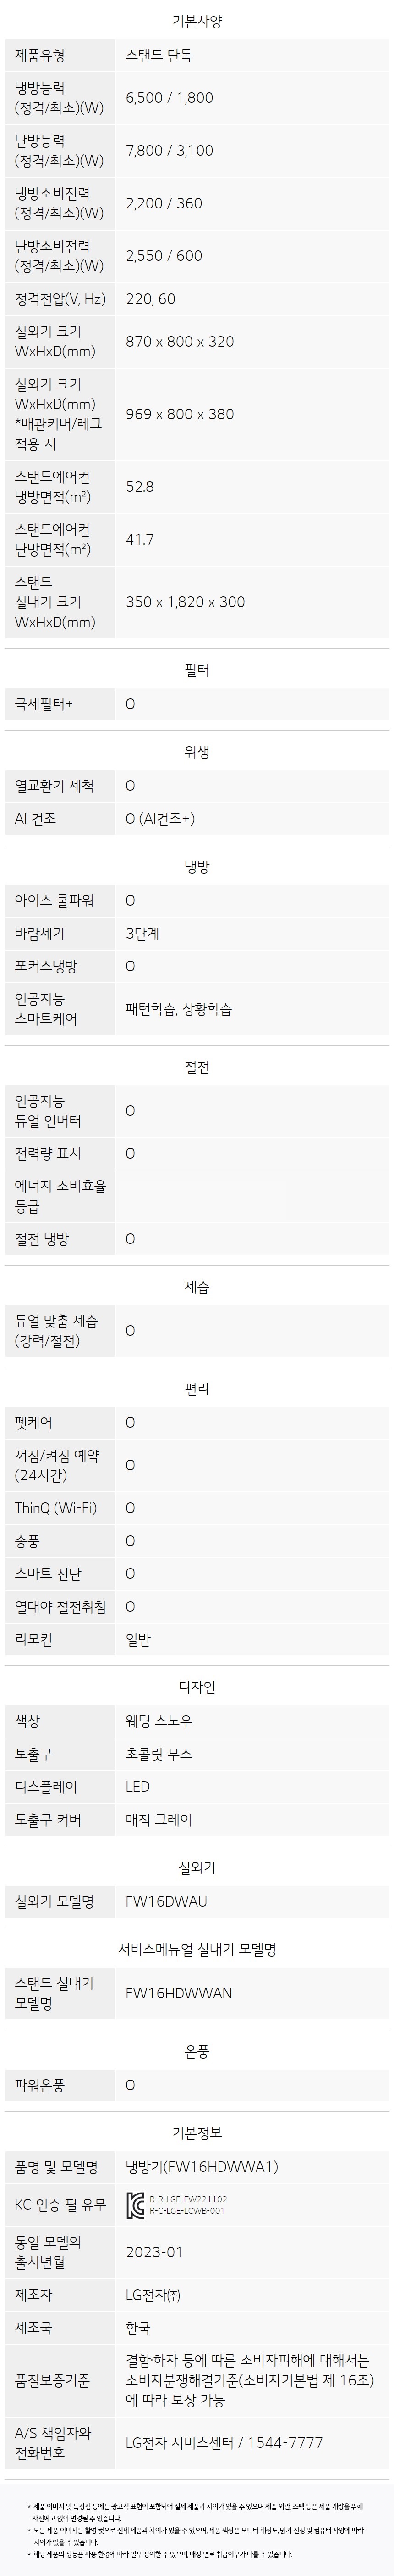This screenshot has height=2576, width=394.
Task: Select the 색상 value 웨딩 스노우
Action: tap(159, 1721)
